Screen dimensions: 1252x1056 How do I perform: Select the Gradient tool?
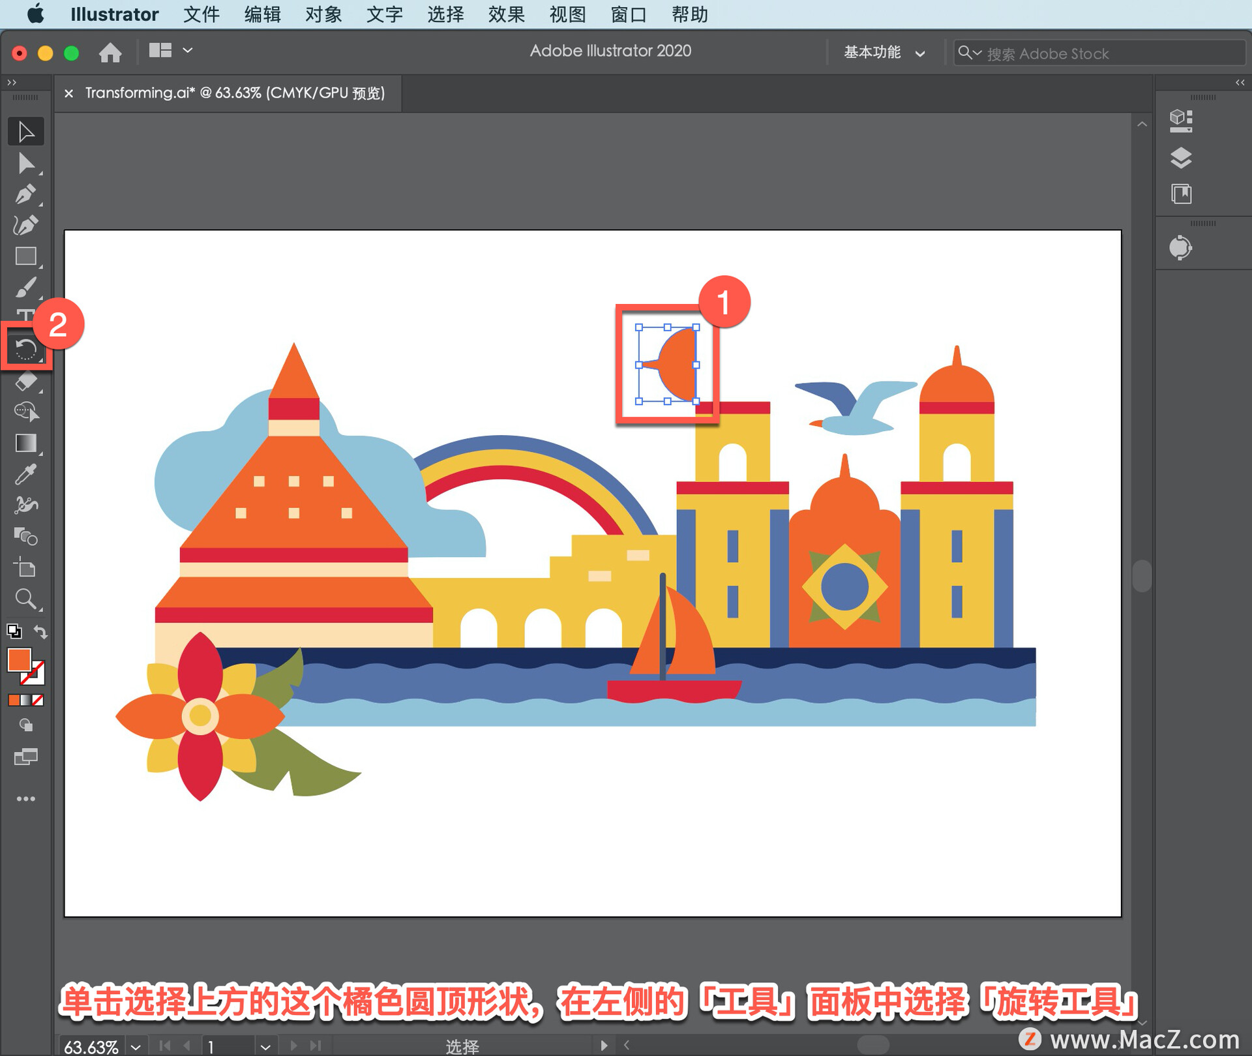[25, 443]
